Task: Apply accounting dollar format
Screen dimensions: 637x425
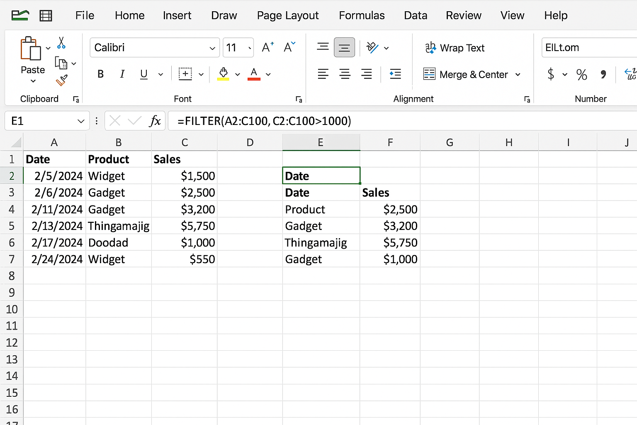Action: [x=551, y=74]
